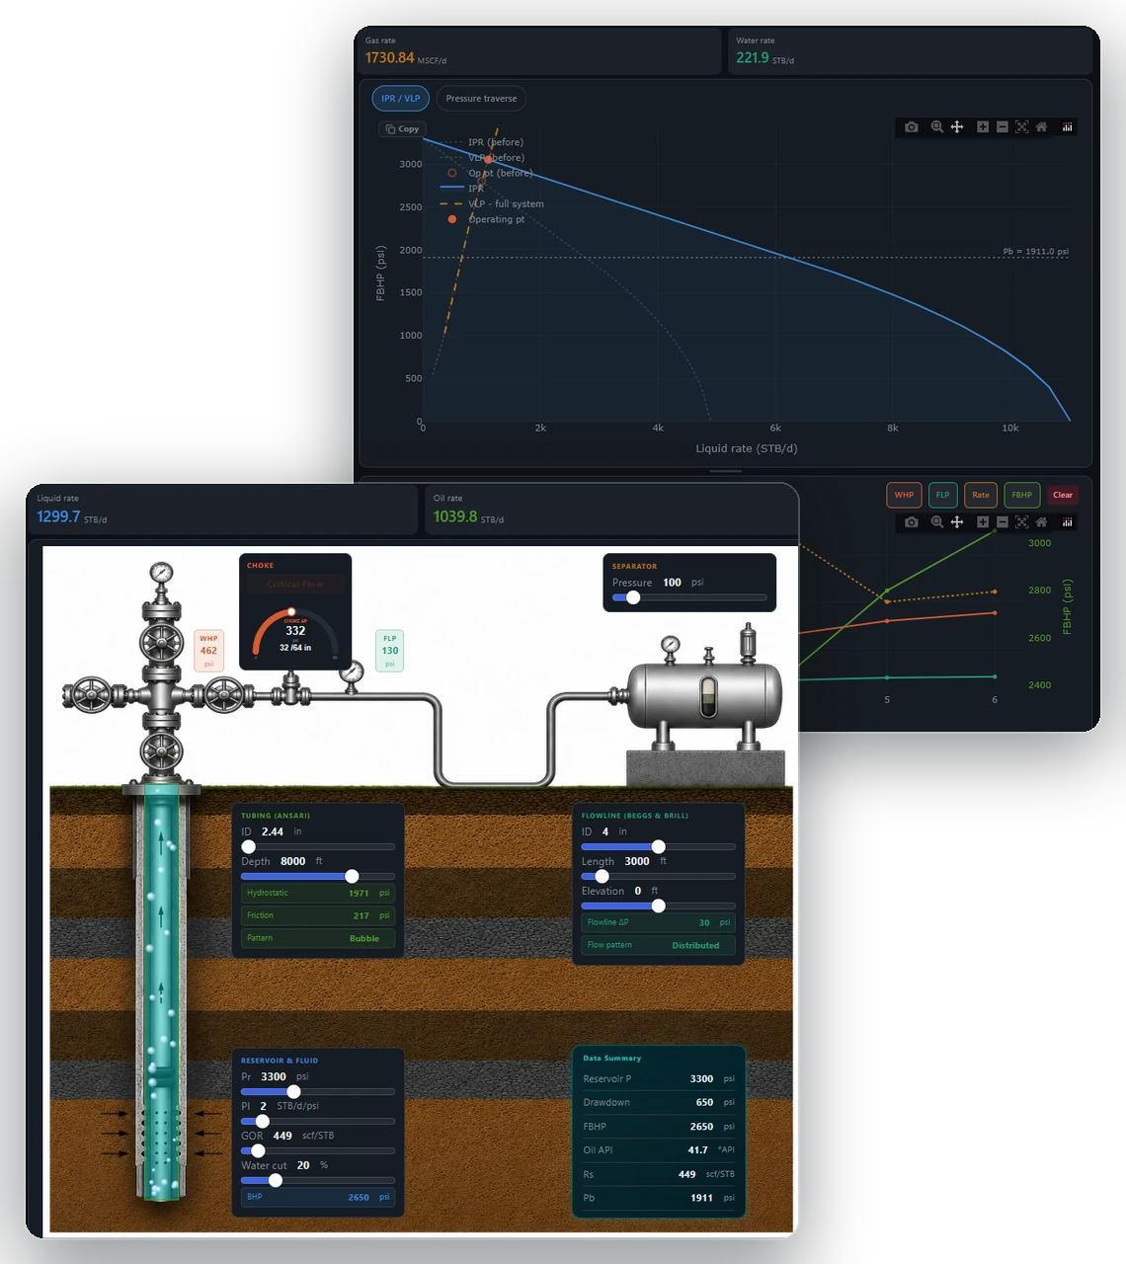Reset IPR/VLP chart axes with home icon

point(1041,127)
